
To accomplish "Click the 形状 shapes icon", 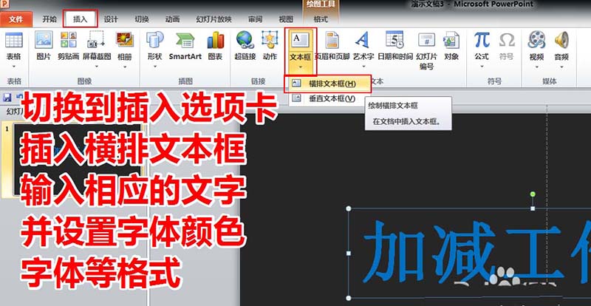I will pos(154,41).
